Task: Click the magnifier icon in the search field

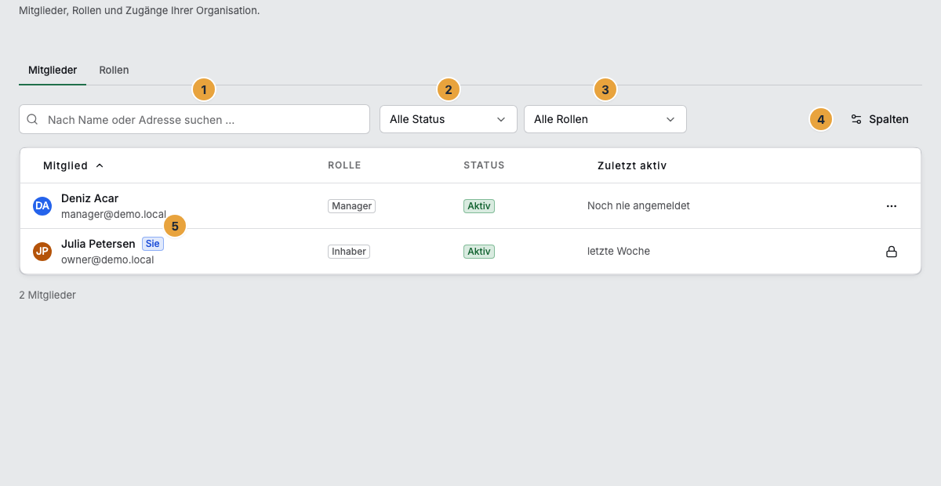Action: [x=33, y=120]
